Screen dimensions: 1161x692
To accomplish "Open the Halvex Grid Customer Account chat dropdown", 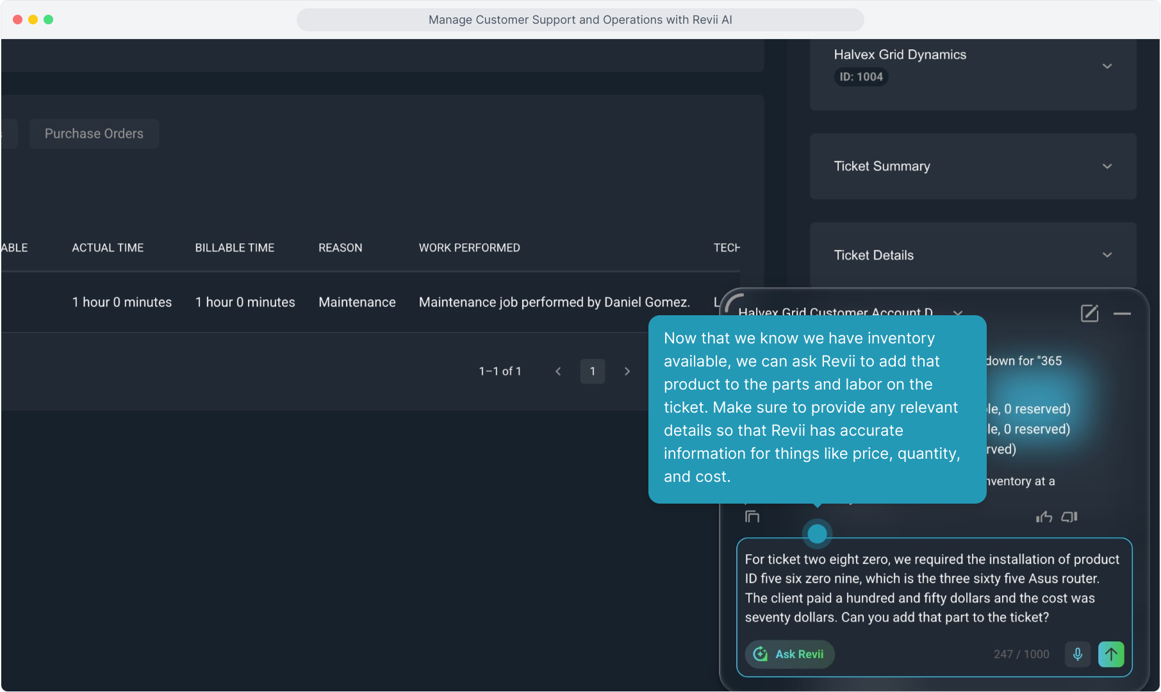I will pos(958,313).
